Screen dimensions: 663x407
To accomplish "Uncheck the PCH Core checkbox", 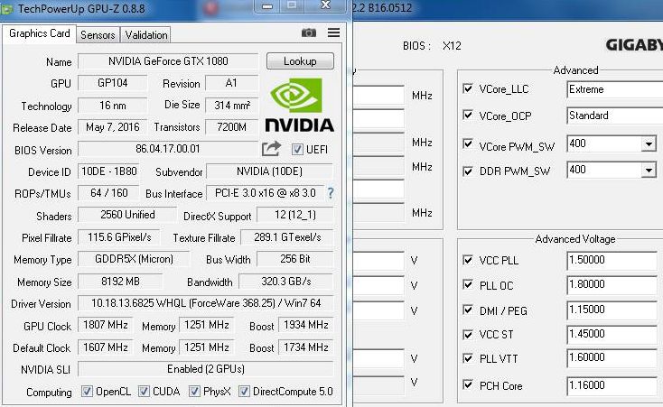I will pyautogui.click(x=468, y=384).
